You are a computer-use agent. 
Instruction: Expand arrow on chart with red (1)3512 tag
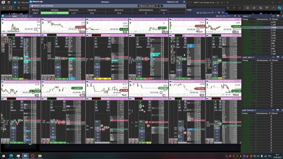43,23
